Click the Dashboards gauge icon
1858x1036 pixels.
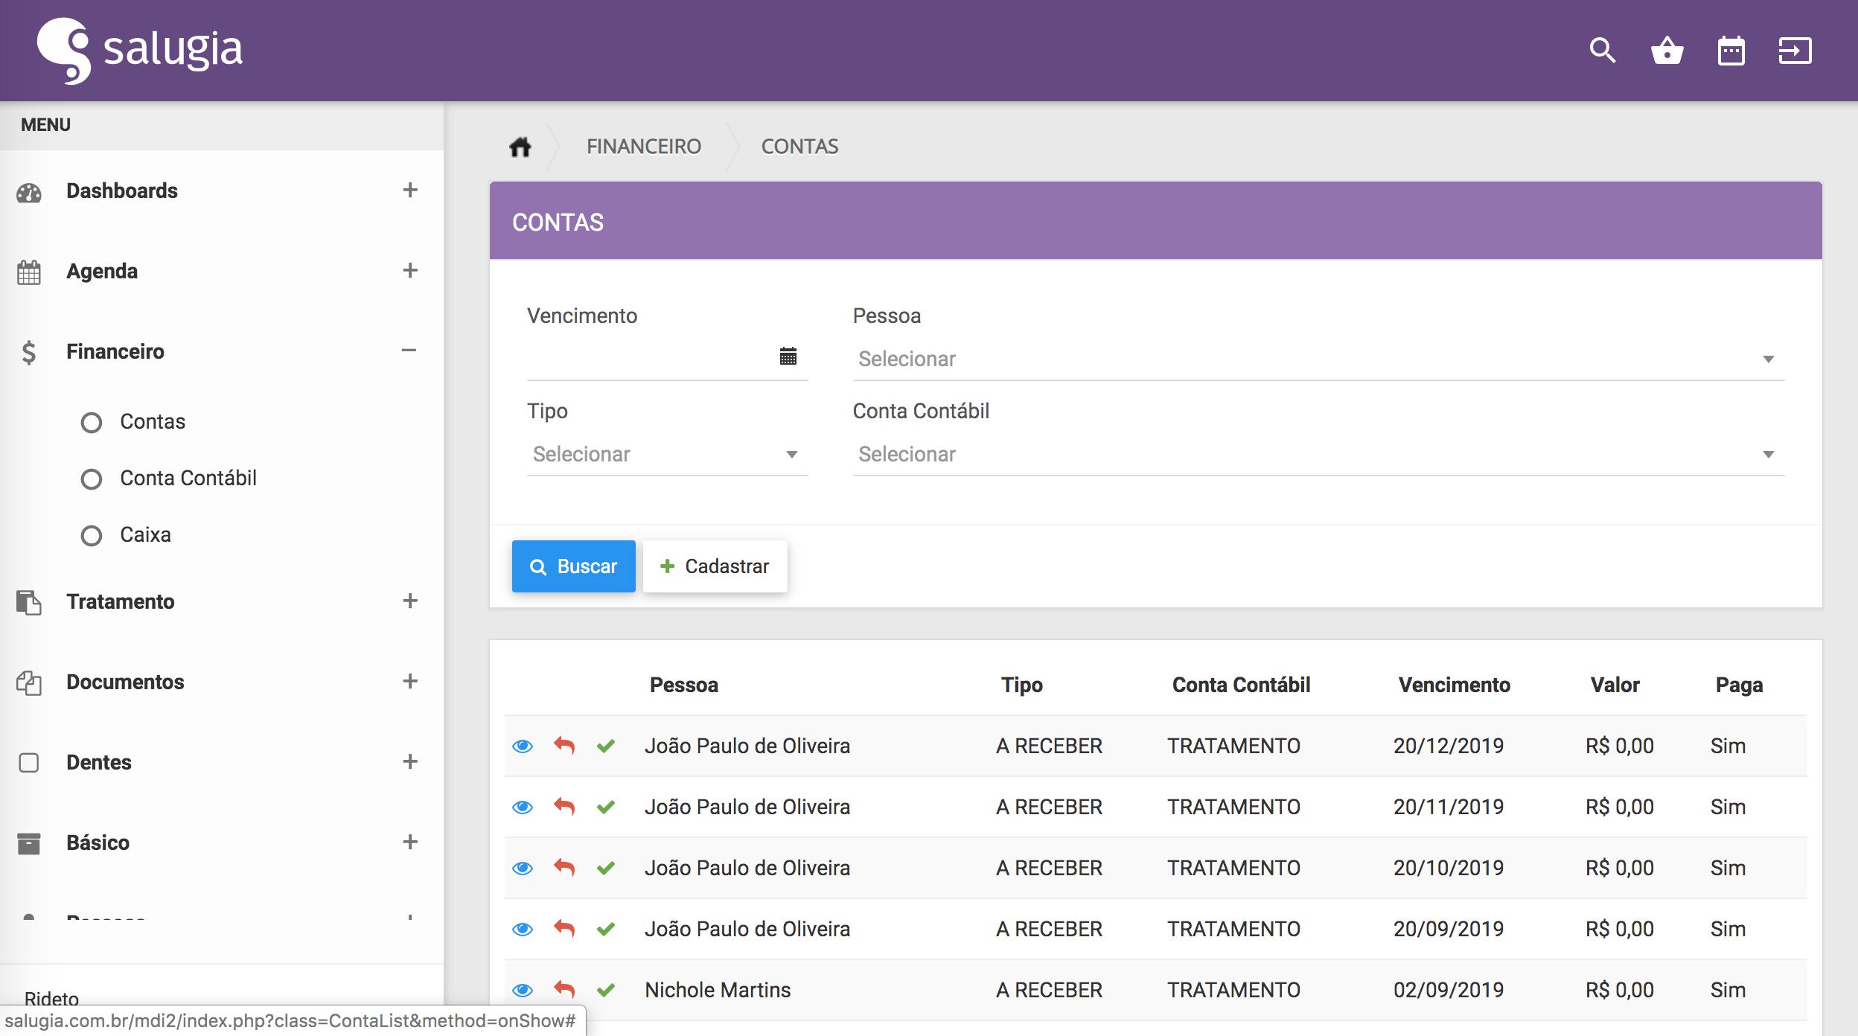click(29, 193)
